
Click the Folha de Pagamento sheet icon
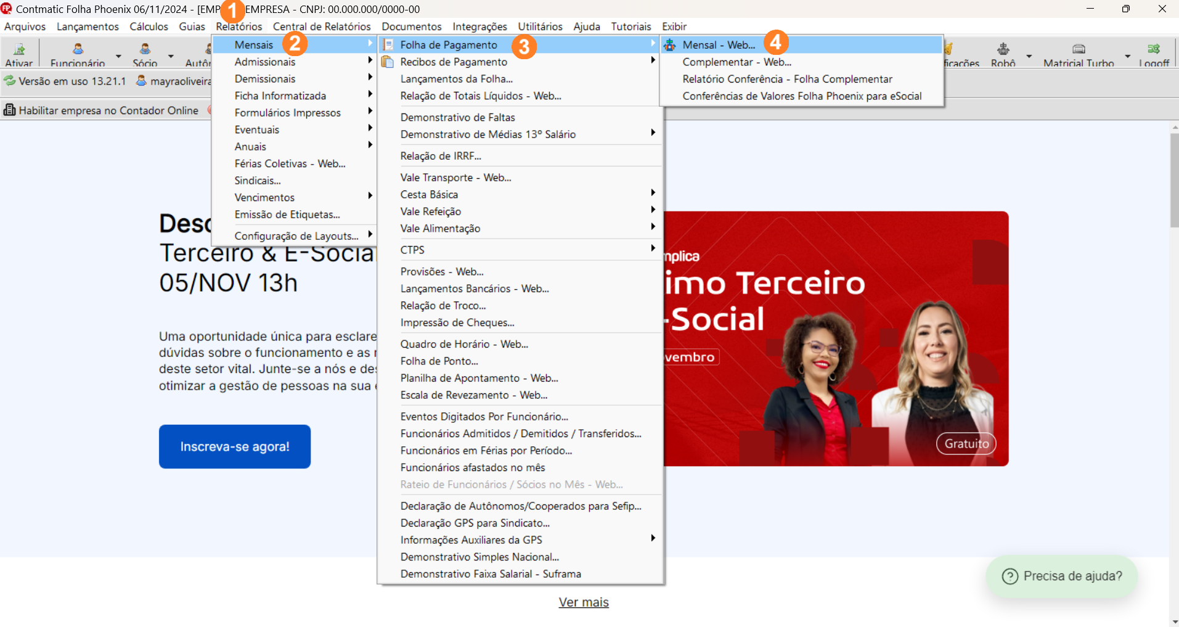pyautogui.click(x=388, y=44)
